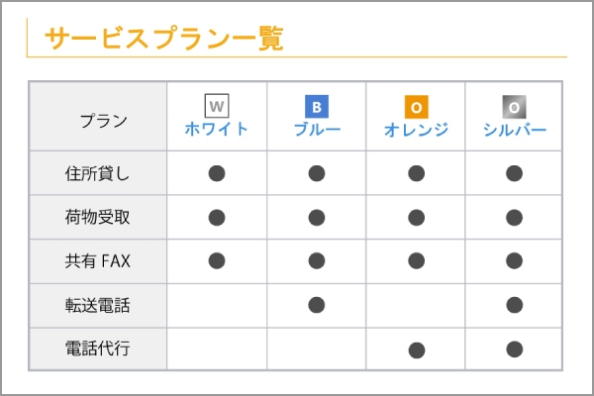Select the ブルー plan name

(317, 129)
